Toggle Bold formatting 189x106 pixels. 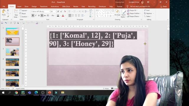point(33,16)
